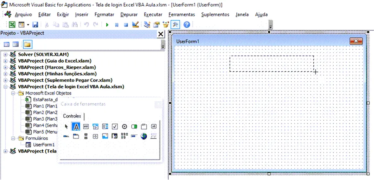Image resolution: width=374 pixels, height=180 pixels.
Task: Toggle Folders in the Project pane
Action: [27, 44]
